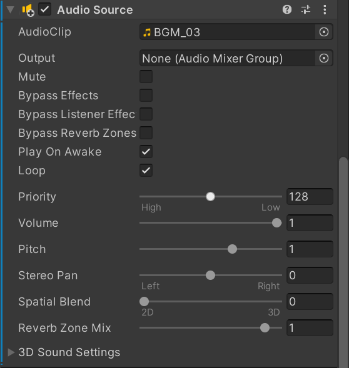Tick the Bypass Effects checkbox
The width and height of the screenshot is (349, 368).
coord(146,96)
